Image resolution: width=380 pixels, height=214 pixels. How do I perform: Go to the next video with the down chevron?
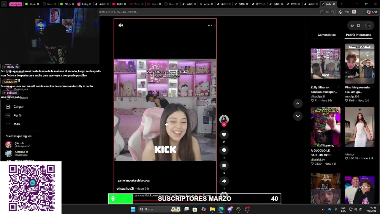click(x=298, y=116)
